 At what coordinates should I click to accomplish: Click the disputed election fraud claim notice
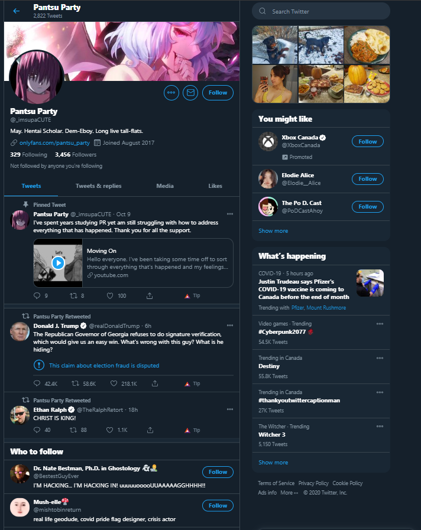point(104,365)
